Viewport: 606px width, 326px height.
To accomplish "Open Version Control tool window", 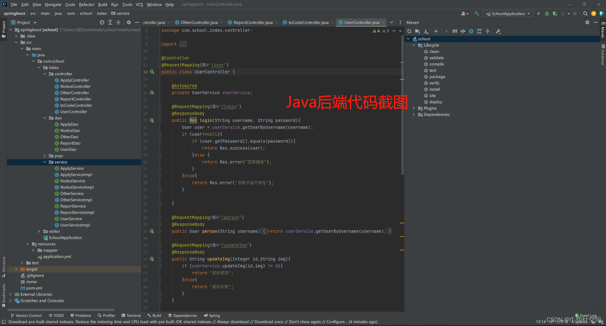I will pyautogui.click(x=26, y=315).
